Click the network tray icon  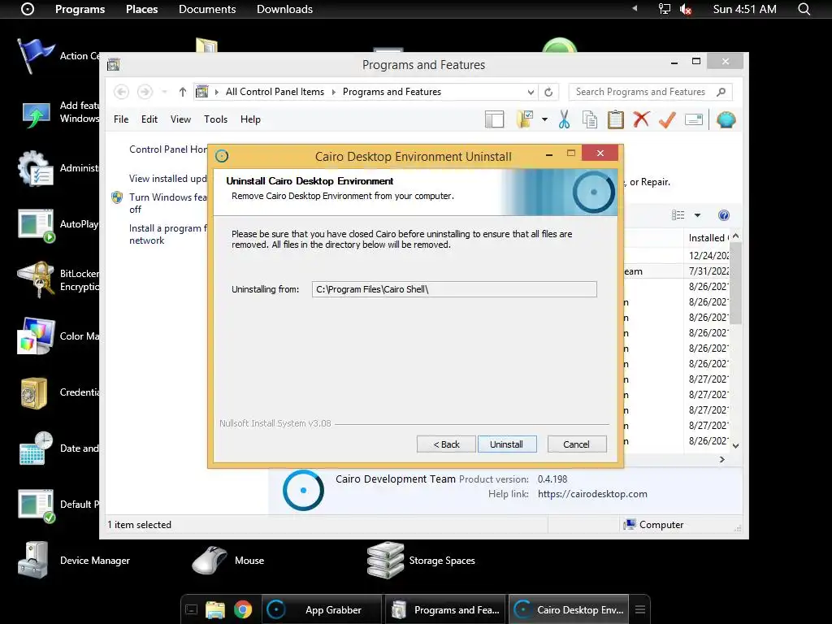(x=664, y=9)
